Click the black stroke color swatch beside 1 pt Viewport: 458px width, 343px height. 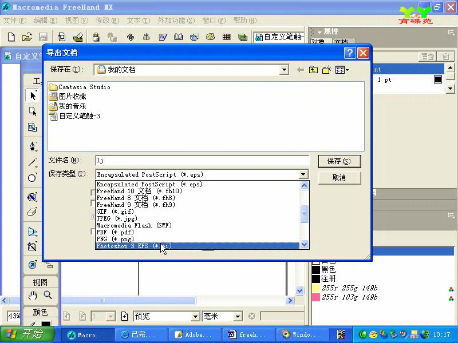click(437, 79)
